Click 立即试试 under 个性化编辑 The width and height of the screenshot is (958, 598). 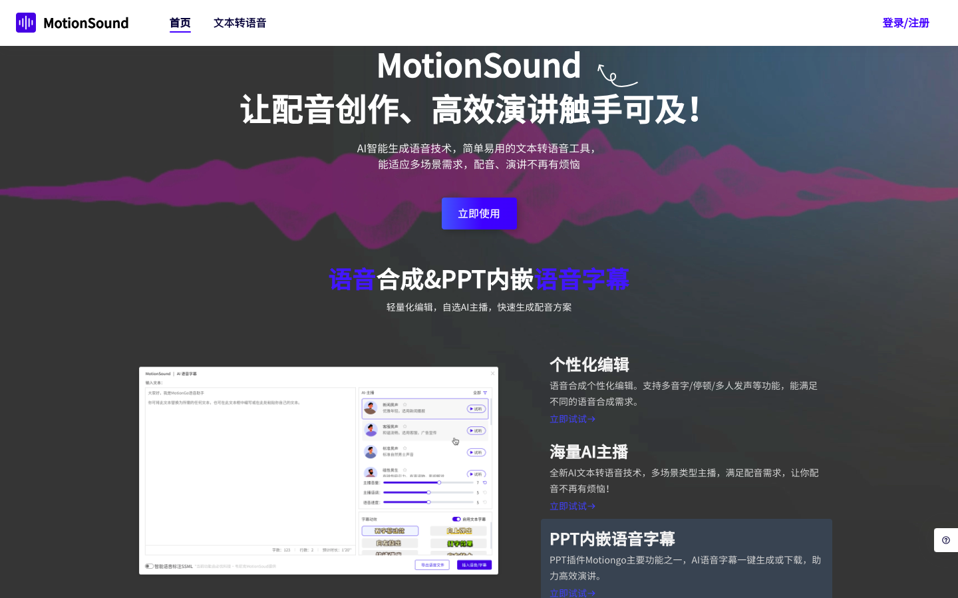[x=572, y=419]
